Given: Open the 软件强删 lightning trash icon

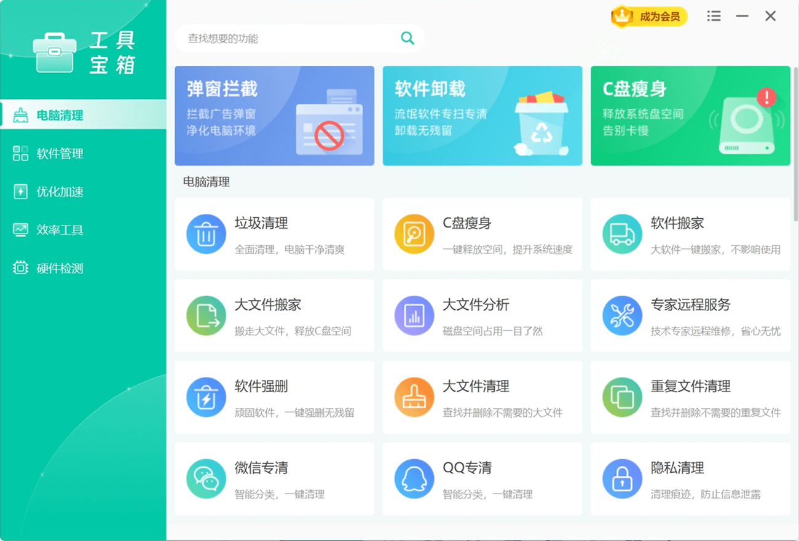Looking at the screenshot, I should point(206,398).
